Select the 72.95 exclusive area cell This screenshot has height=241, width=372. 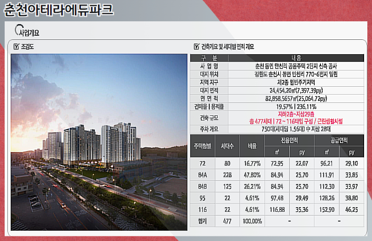click(277, 164)
